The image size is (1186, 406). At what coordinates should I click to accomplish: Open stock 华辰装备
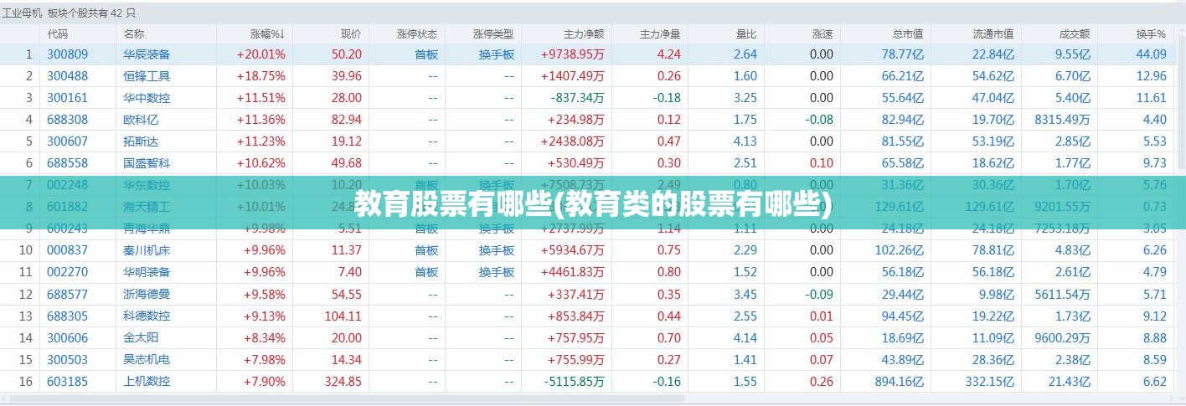147,54
